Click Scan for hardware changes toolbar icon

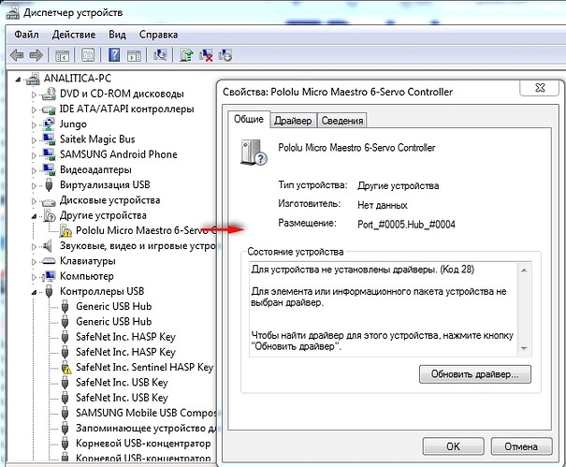tap(160, 55)
